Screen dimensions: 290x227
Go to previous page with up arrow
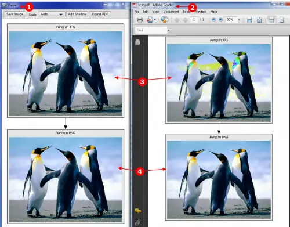tap(177, 20)
